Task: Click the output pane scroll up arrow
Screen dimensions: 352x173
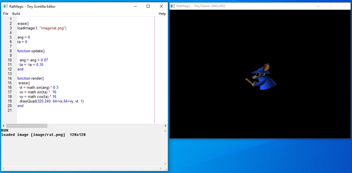Action: (x=165, y=130)
